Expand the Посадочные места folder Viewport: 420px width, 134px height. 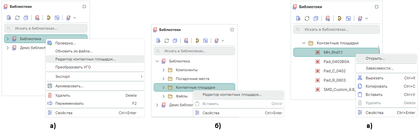coord(164,79)
